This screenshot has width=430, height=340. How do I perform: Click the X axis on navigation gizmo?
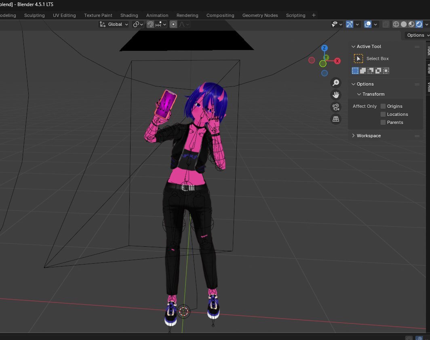pos(337,61)
